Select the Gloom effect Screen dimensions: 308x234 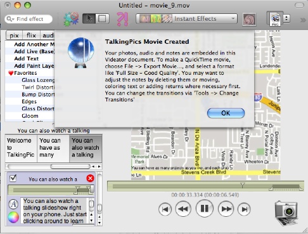point(30,116)
